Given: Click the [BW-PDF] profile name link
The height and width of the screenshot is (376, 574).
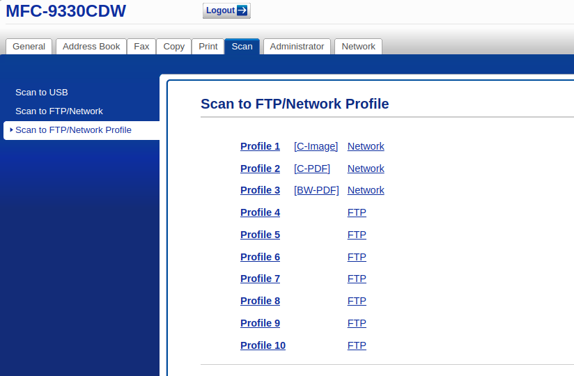Looking at the screenshot, I should [316, 190].
